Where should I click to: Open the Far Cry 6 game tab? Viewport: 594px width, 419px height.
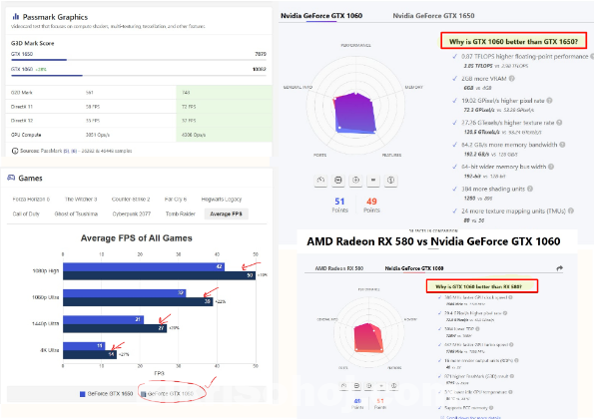pos(176,200)
